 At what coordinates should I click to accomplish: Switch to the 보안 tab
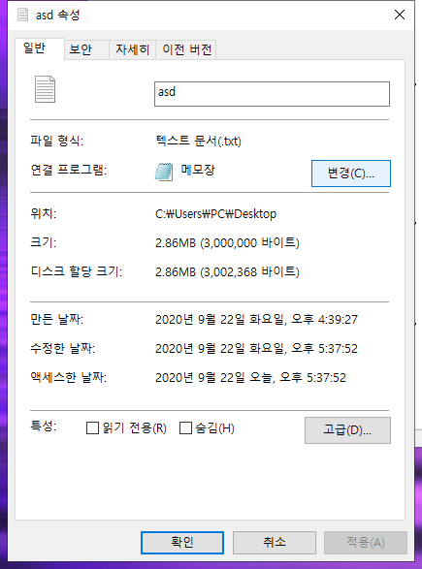[81, 49]
